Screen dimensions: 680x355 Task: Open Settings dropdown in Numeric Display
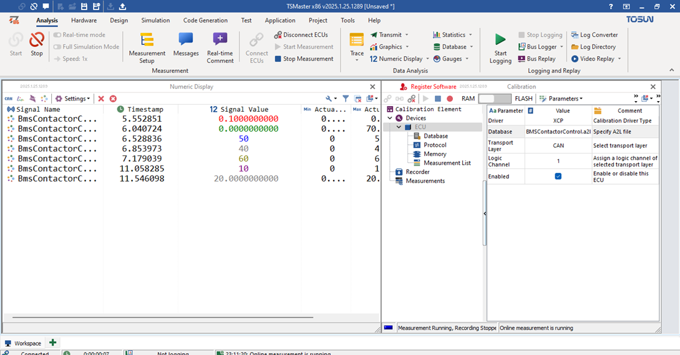click(72, 99)
